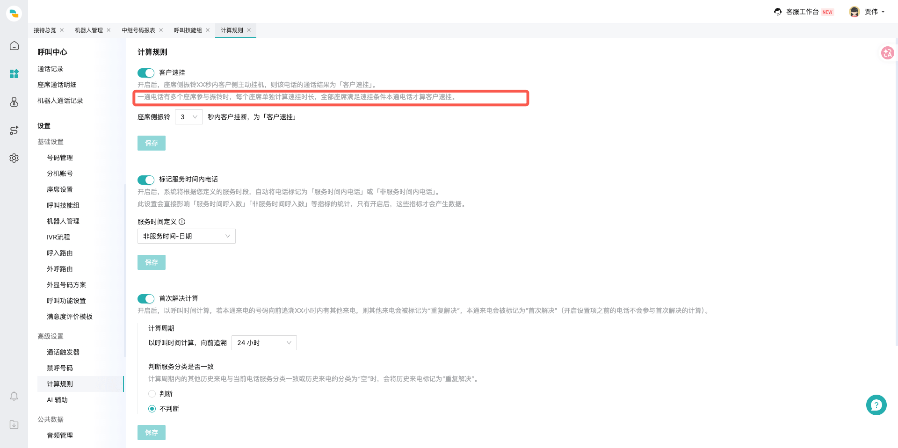The image size is (898, 448).
Task: Click 保存 under 客户速挂 section
Action: 152,143
